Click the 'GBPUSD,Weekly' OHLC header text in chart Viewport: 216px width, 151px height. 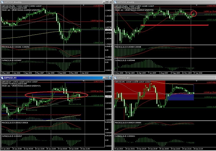tap(134, 6)
